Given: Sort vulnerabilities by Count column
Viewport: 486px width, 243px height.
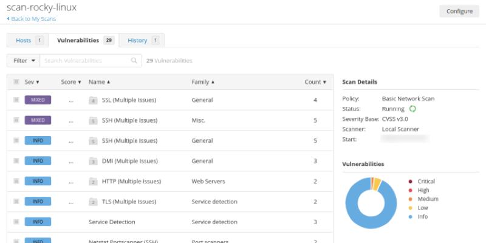Looking at the screenshot, I should point(315,82).
